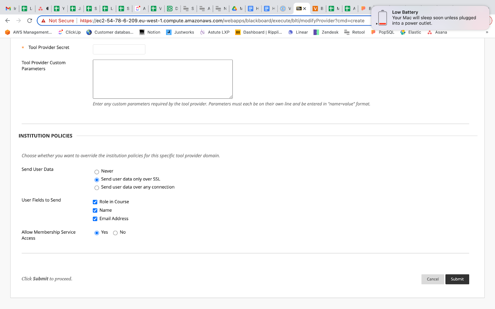This screenshot has height=309, width=495.
Task: Click the Not Secure warning icon
Action: tap(44, 21)
